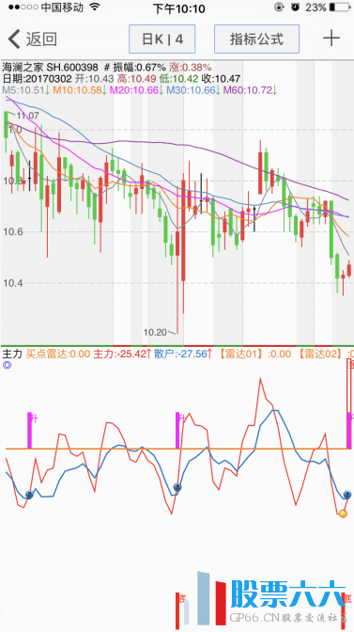This screenshot has width=354, height=632.
Task: Select the M60:10.72 moving average label
Action: pos(248,90)
